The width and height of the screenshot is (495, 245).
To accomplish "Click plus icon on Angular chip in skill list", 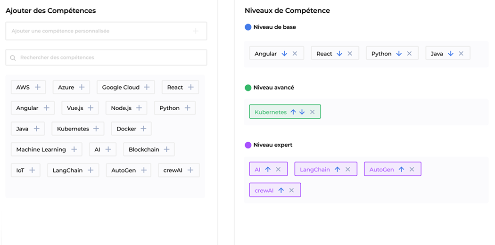I will pyautogui.click(x=46, y=108).
